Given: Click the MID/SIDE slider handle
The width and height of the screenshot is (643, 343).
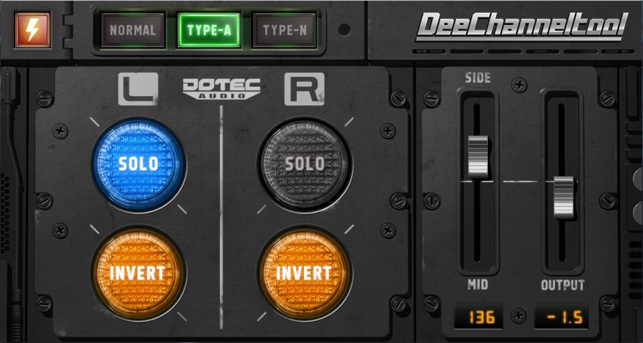Looking at the screenshot, I should (478, 156).
